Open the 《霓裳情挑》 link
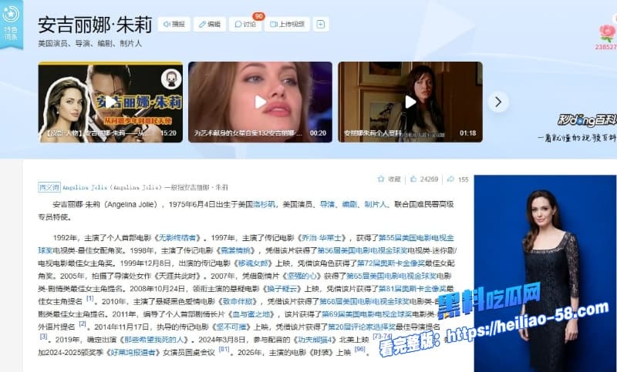Viewport: 617px width, 372px height. pyautogui.click(x=235, y=250)
